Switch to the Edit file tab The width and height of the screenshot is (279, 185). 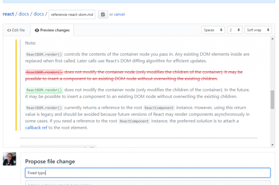[x=16, y=30]
